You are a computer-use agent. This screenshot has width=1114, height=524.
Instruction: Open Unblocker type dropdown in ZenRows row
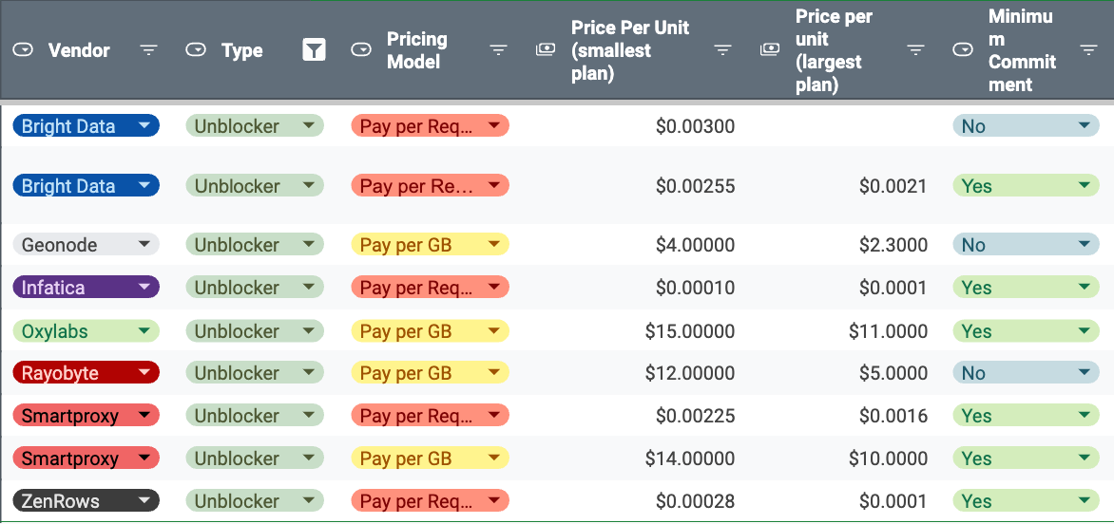(x=255, y=500)
